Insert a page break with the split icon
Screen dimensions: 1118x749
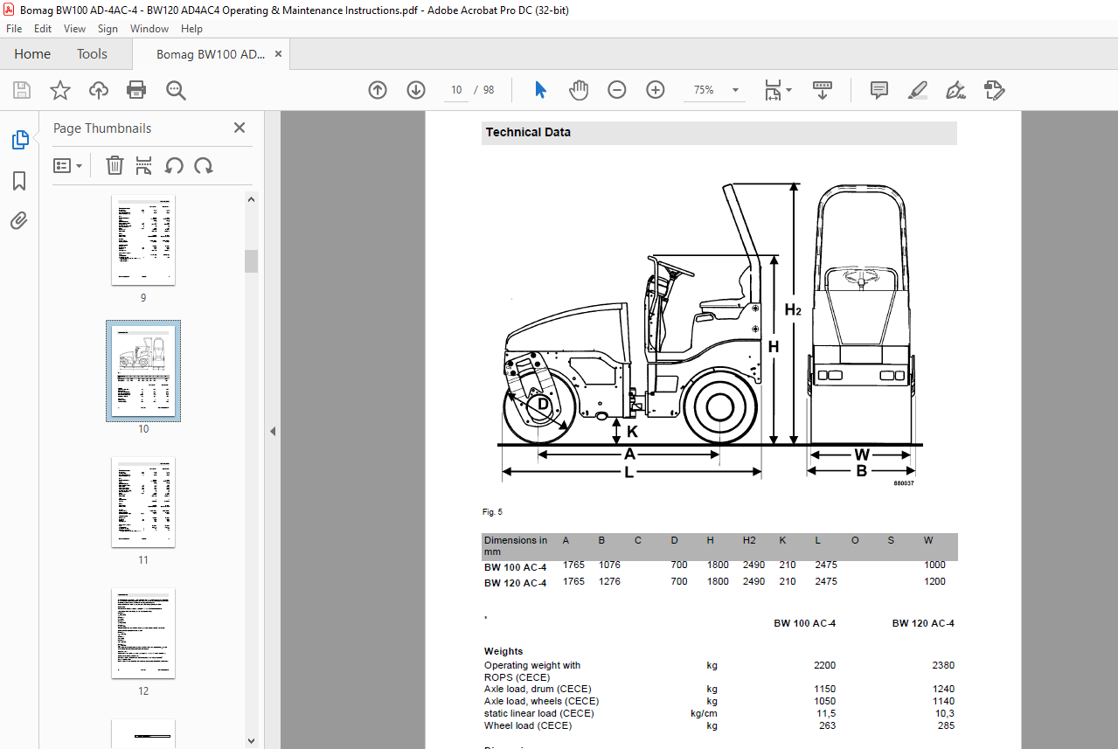point(144,165)
